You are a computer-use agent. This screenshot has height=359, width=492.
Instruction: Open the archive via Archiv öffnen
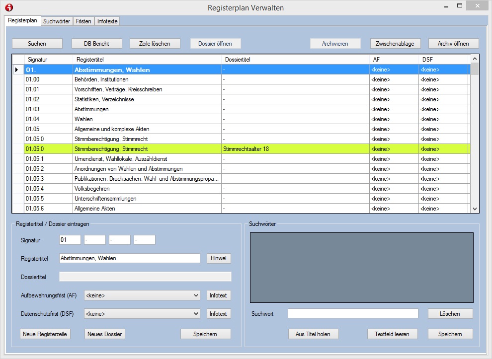[x=453, y=44]
